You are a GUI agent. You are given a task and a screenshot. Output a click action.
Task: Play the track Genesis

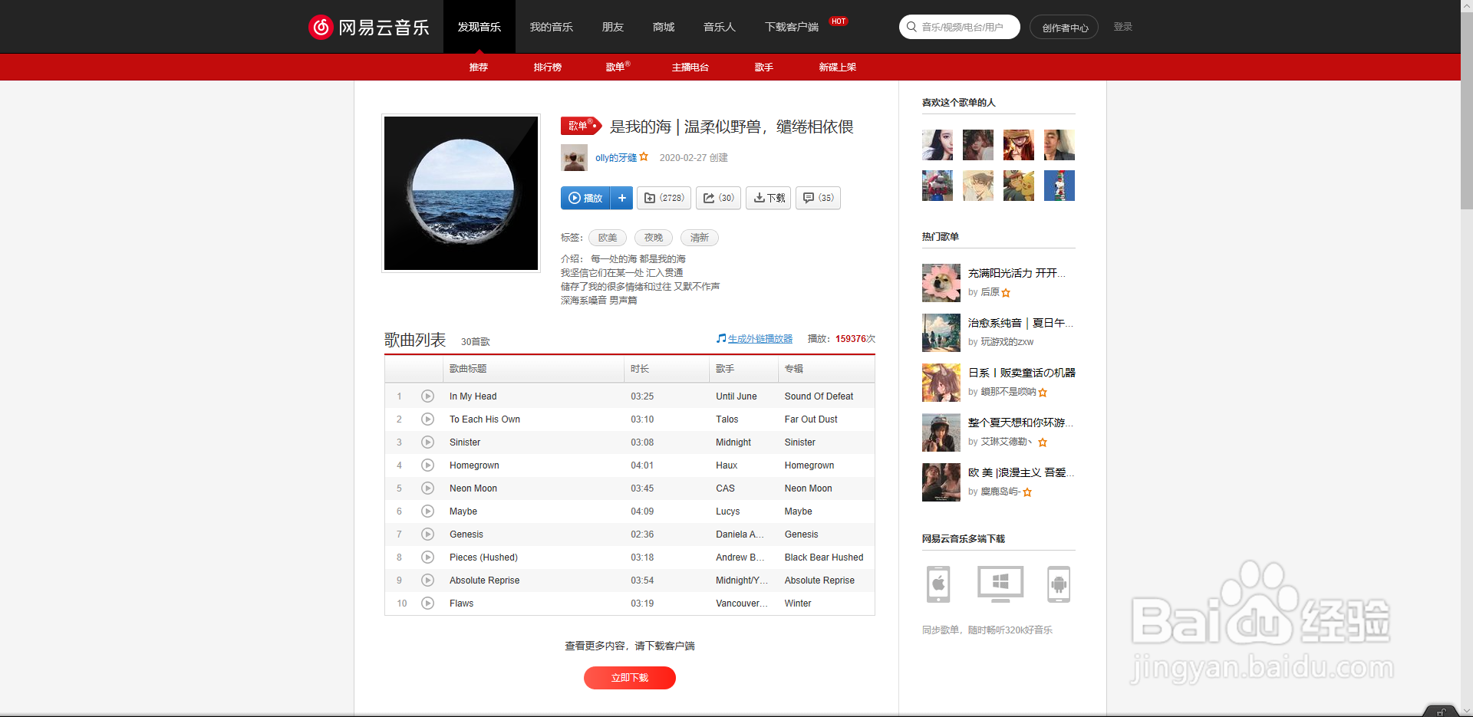click(x=427, y=534)
